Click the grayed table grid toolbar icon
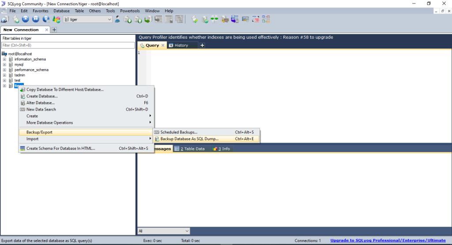Viewport: 452px width, 245px height. pos(169,19)
